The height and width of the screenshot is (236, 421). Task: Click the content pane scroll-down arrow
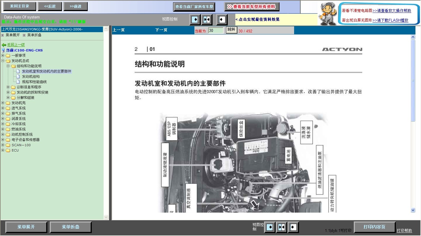click(x=413, y=210)
